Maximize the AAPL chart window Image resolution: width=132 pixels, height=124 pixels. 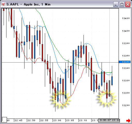point(122,4)
